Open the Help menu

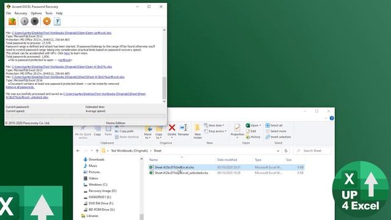coord(59,13)
